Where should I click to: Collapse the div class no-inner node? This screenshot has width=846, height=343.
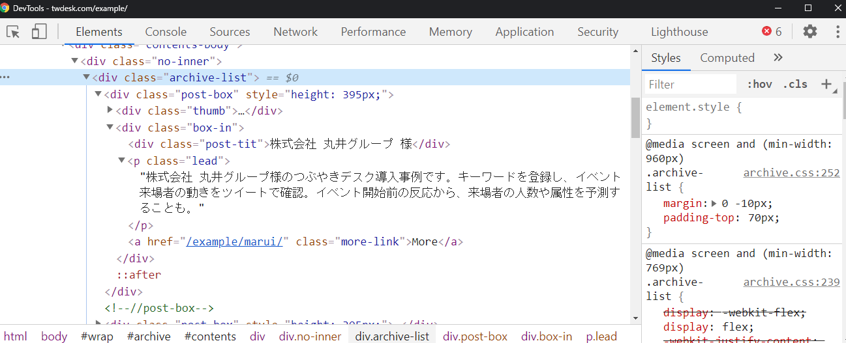point(75,61)
